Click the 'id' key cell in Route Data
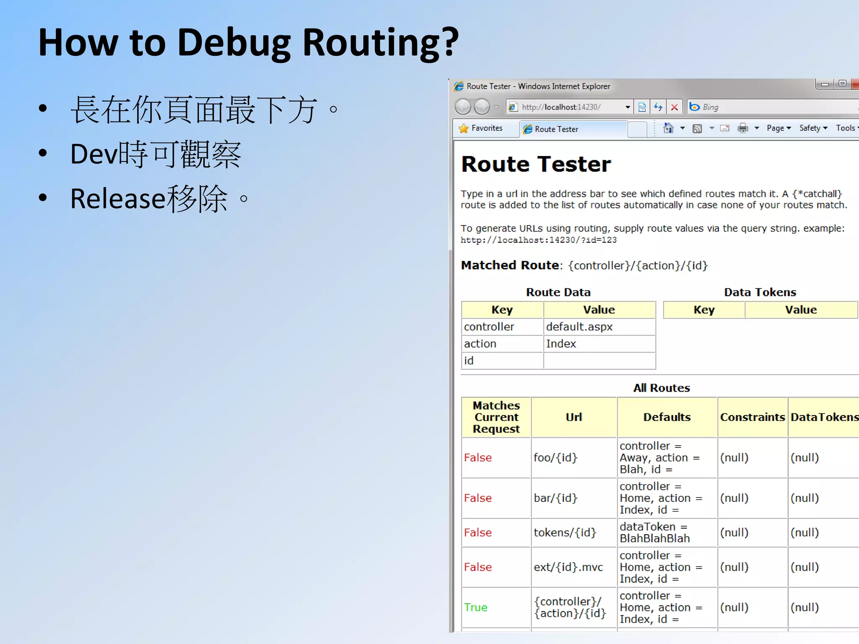 point(502,361)
